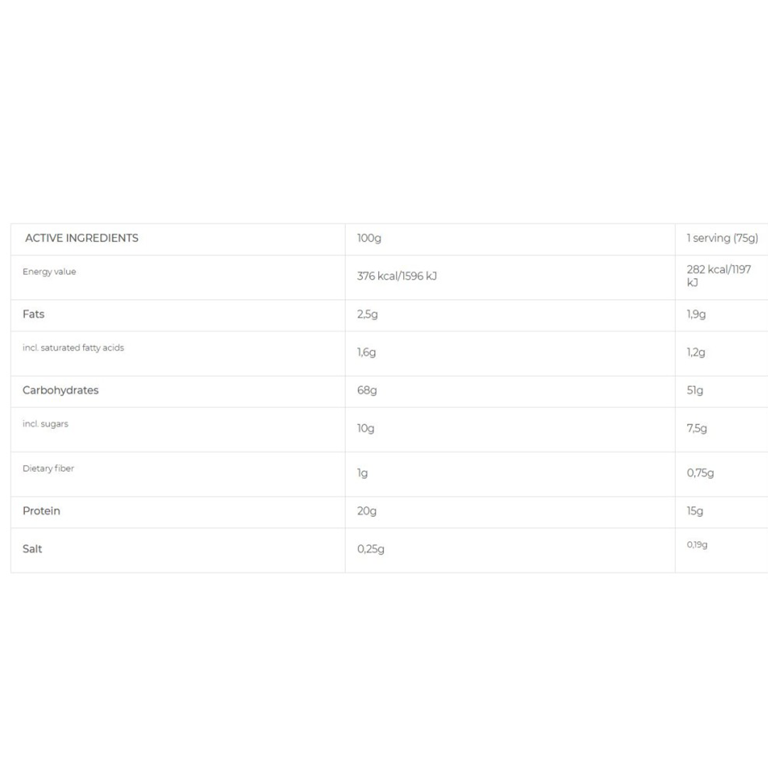Click the ACTIVE INGREDIENTS header cell
Viewport: 768px width, 768px height.
coord(82,238)
